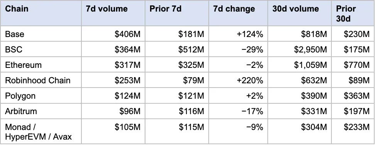Click the 30d volume column header
375x145 pixels.
point(299,13)
